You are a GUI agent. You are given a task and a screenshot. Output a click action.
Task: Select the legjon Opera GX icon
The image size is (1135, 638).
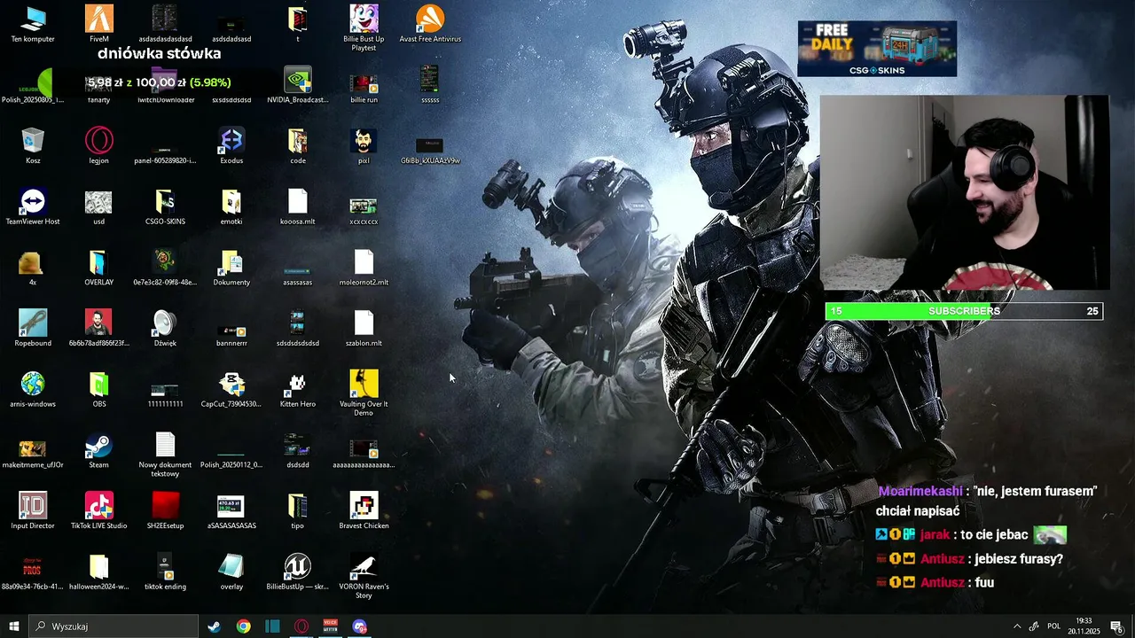(x=99, y=145)
